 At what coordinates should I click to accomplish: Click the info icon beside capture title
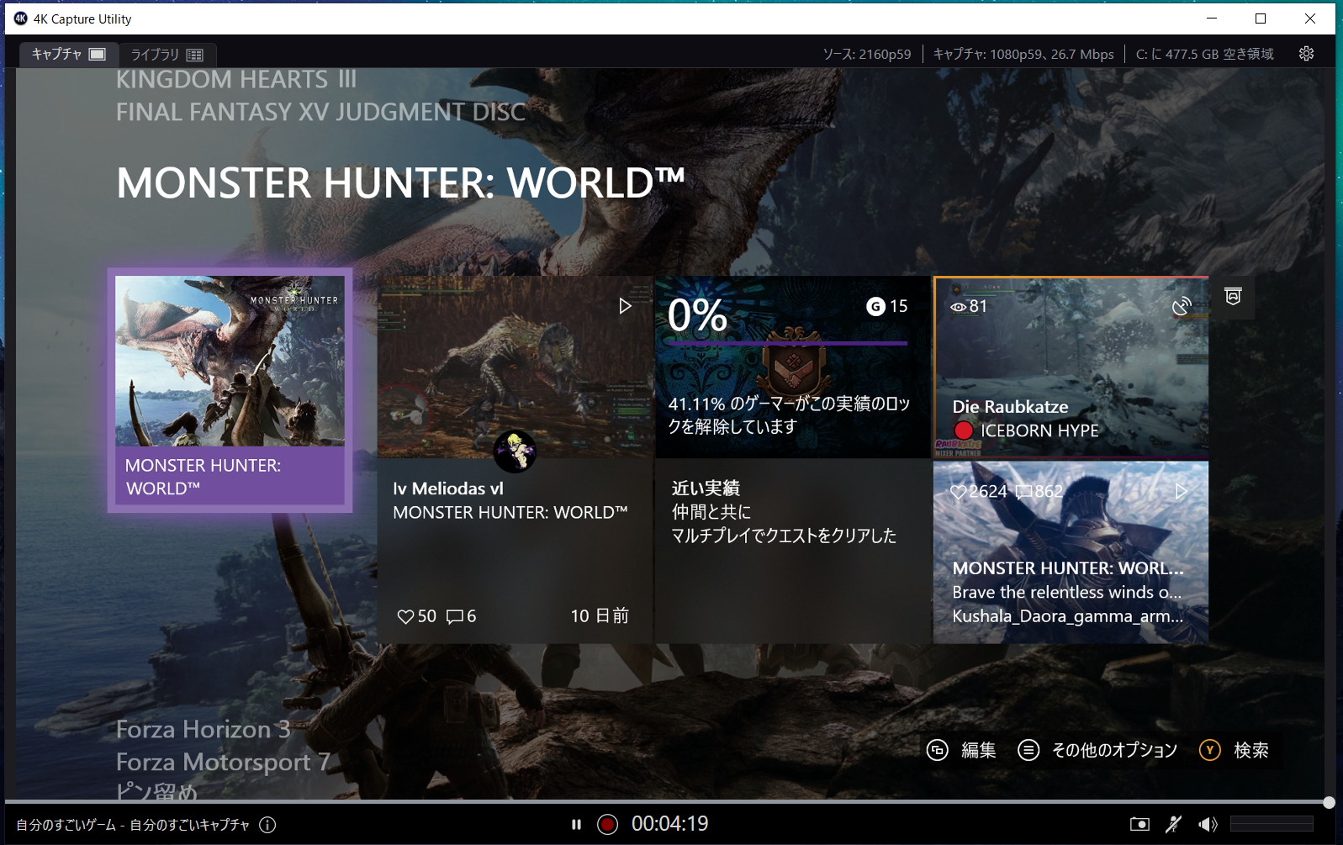coord(267,825)
